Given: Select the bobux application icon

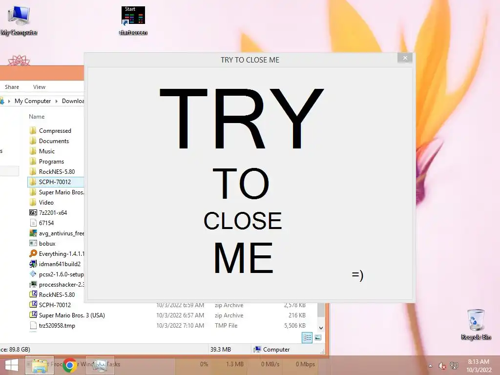Looking at the screenshot, I should click(x=33, y=243).
